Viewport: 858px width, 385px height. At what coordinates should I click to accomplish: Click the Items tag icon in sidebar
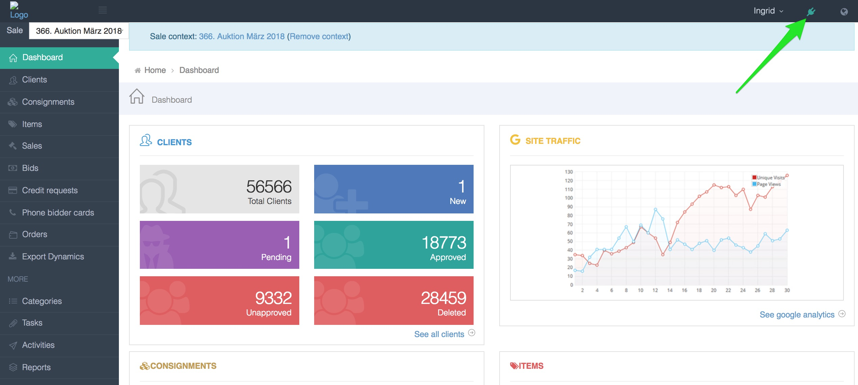(13, 124)
